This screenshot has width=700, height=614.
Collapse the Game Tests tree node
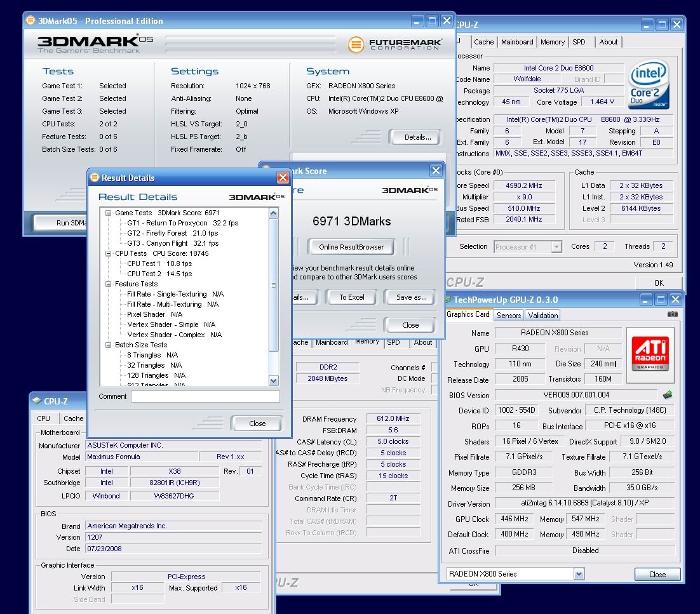point(108,213)
